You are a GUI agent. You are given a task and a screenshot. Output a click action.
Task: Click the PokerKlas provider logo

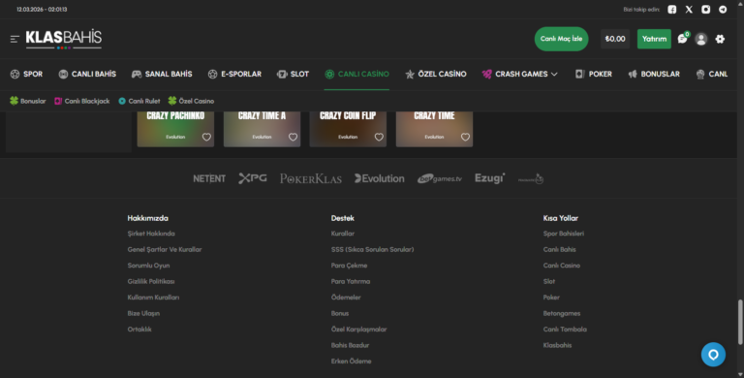point(311,178)
